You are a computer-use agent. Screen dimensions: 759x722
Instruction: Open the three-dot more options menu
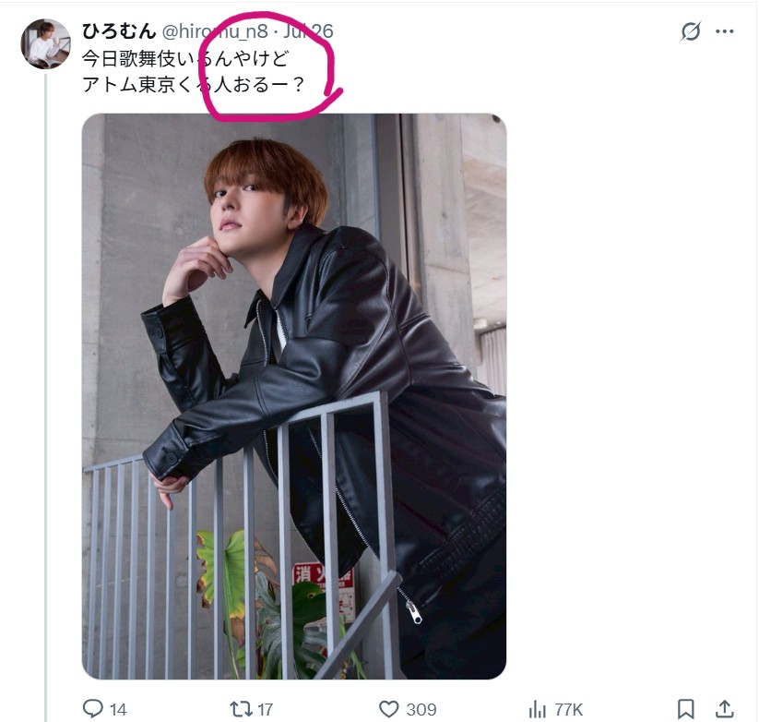[725, 31]
